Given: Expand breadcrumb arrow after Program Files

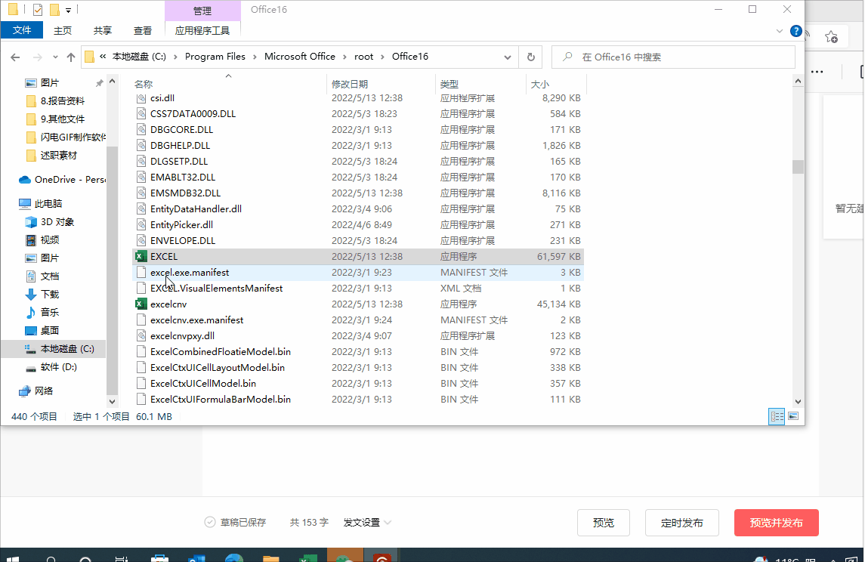Looking at the screenshot, I should 255,57.
